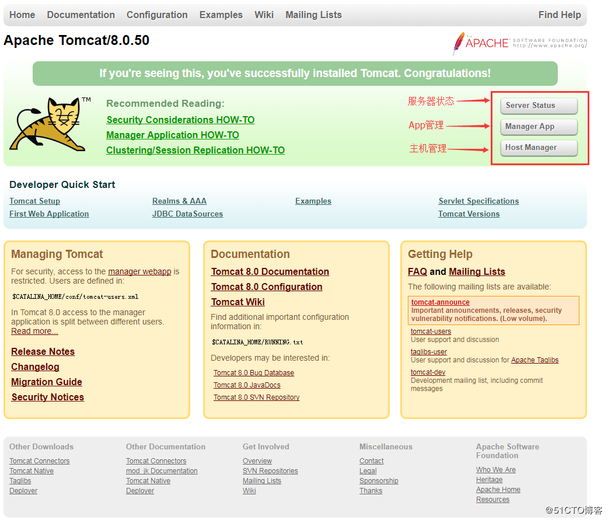Open the Legal link
Screen dimensions: 608x520
368,471
